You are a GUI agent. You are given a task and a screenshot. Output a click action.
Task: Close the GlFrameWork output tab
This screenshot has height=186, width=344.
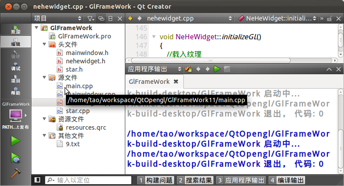pos(176,82)
